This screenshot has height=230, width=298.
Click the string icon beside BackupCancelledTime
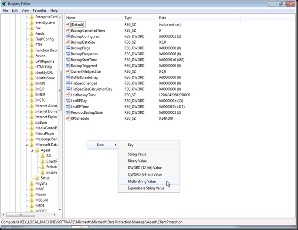[68, 30]
